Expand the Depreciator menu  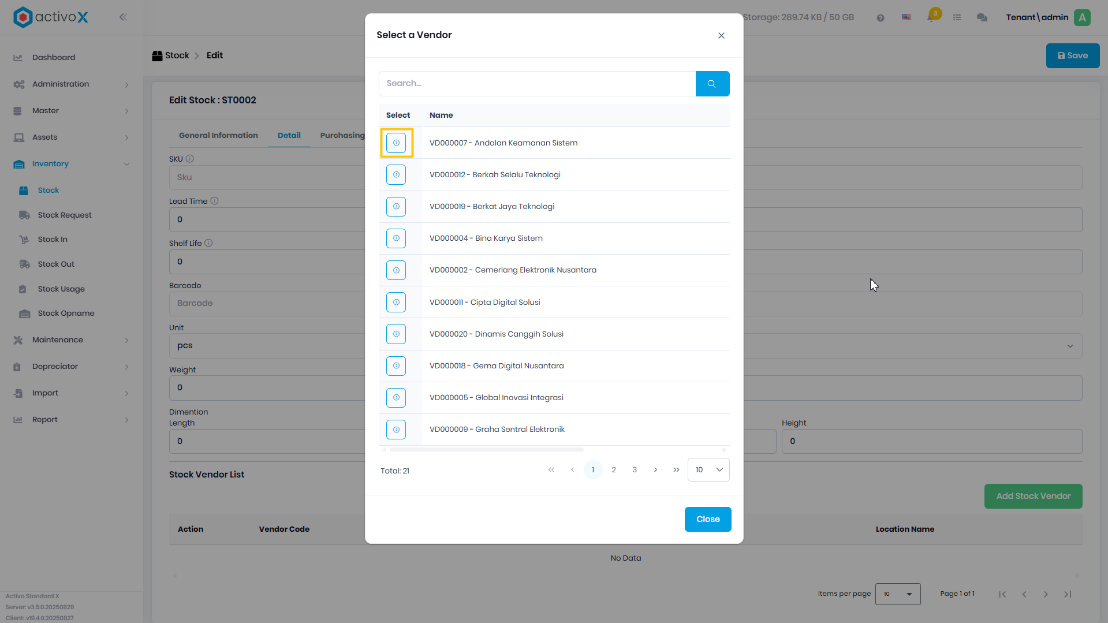72,367
